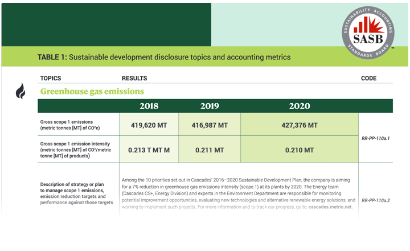Screen dimensions: 410x251
Task: Click the 2020 year header
Action: (x=300, y=106)
